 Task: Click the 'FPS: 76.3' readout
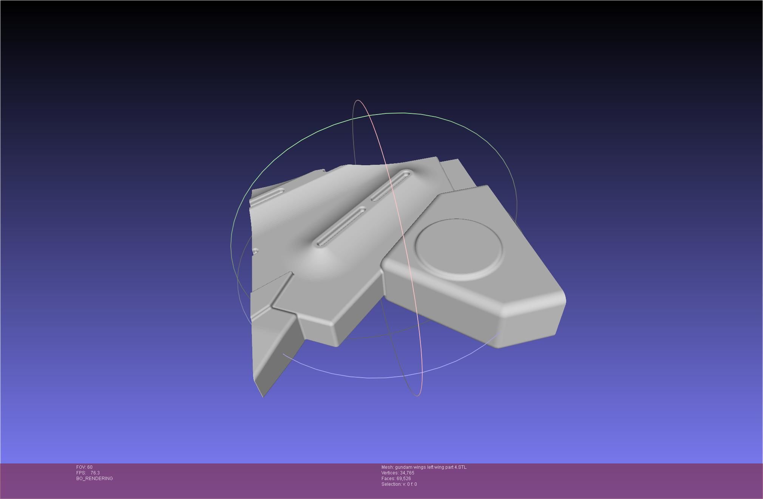(88, 473)
